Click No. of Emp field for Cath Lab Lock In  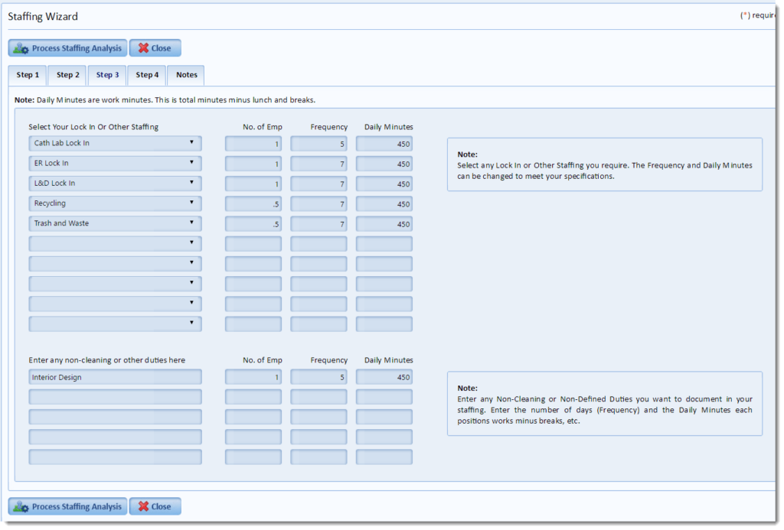click(x=253, y=144)
